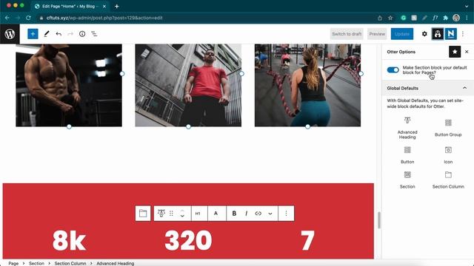This screenshot has width=474, height=266.
Task: Collapse the Global Defaults panel
Action: point(464,88)
